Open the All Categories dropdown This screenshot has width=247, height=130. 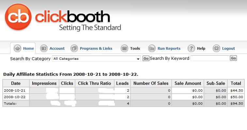click(96, 58)
